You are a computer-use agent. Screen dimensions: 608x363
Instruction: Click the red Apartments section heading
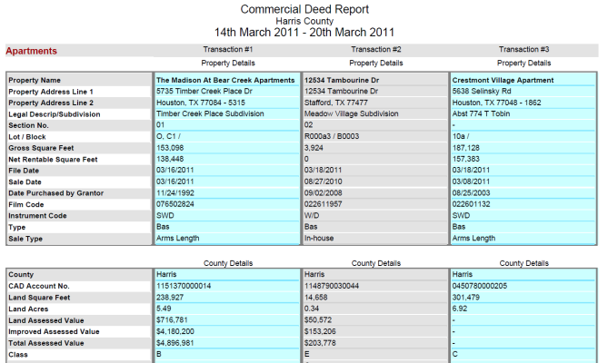tap(32, 51)
